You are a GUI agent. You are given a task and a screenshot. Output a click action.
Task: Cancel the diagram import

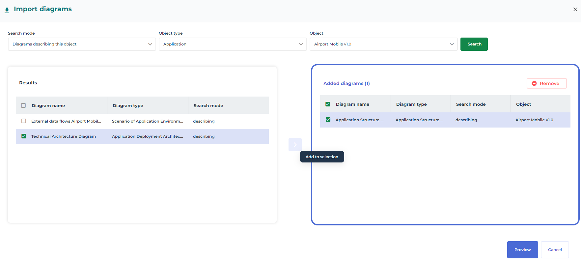click(555, 250)
